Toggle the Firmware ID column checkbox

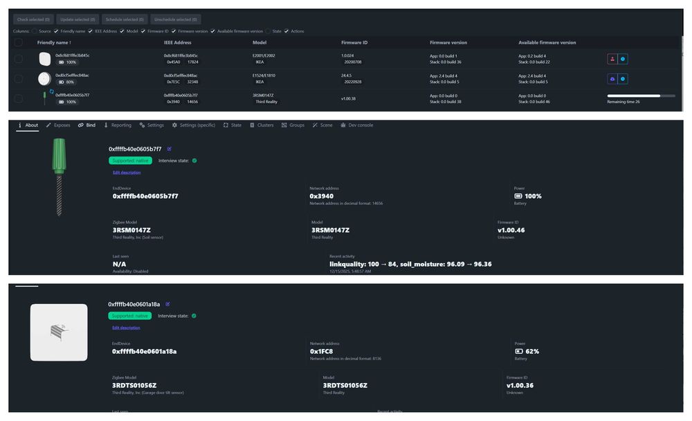pyautogui.click(x=143, y=31)
